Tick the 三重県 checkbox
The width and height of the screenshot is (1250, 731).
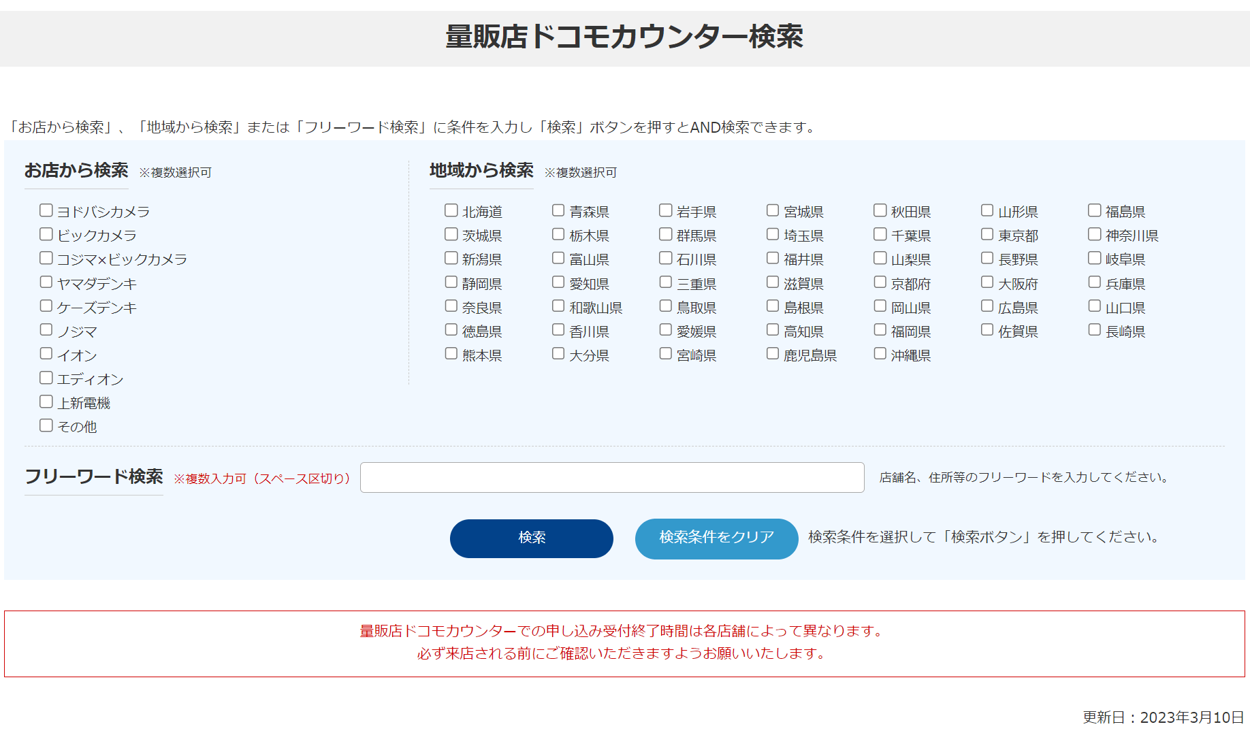[666, 282]
